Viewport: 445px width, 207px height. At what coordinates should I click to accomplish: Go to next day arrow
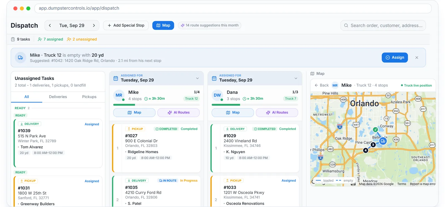tap(94, 26)
